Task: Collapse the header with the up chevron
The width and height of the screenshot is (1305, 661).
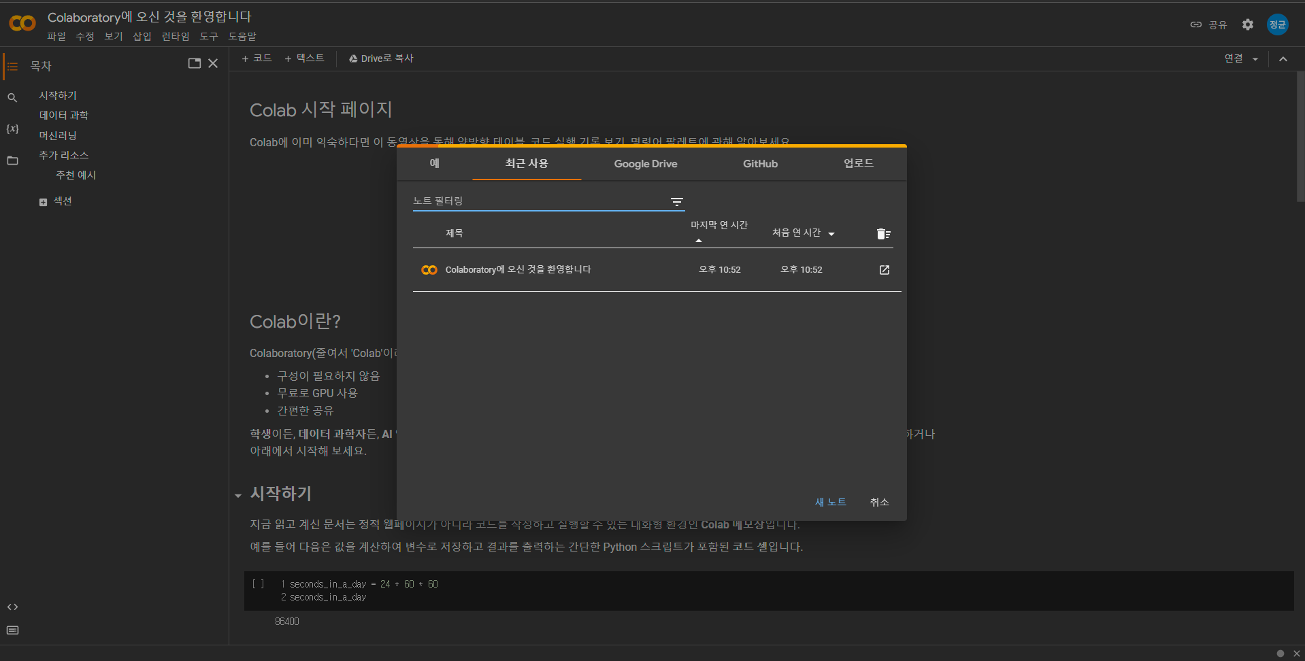Action: (1283, 59)
